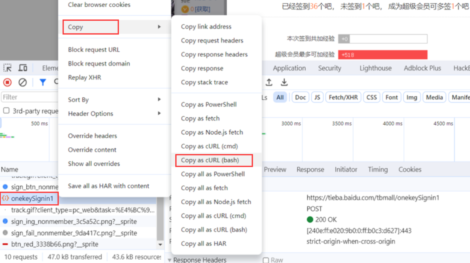The width and height of the screenshot is (470, 263).
Task: Click the network Filter text field
Action: [x=29, y=97]
